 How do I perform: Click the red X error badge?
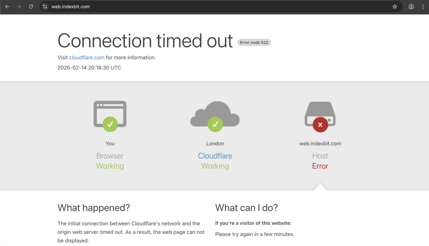pos(320,124)
